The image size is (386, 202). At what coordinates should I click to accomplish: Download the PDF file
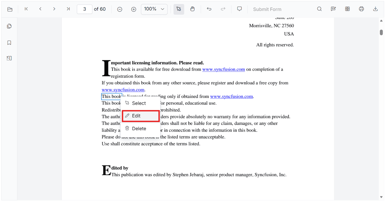[375, 9]
